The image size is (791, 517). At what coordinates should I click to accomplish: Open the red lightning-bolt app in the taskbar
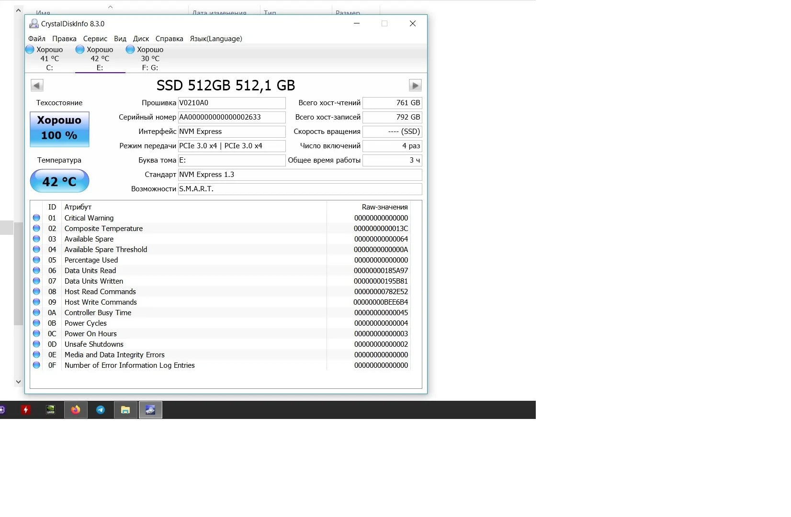[x=26, y=410]
